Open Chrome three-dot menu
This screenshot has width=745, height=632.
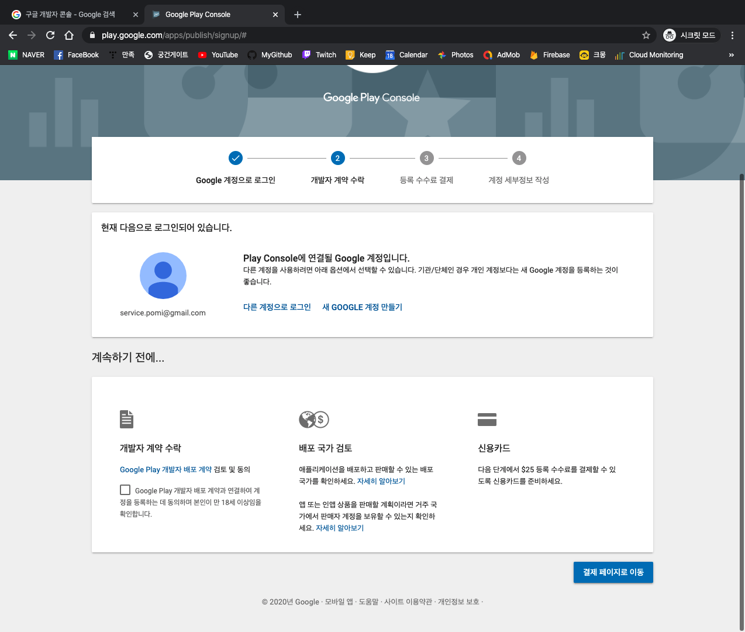[732, 35]
